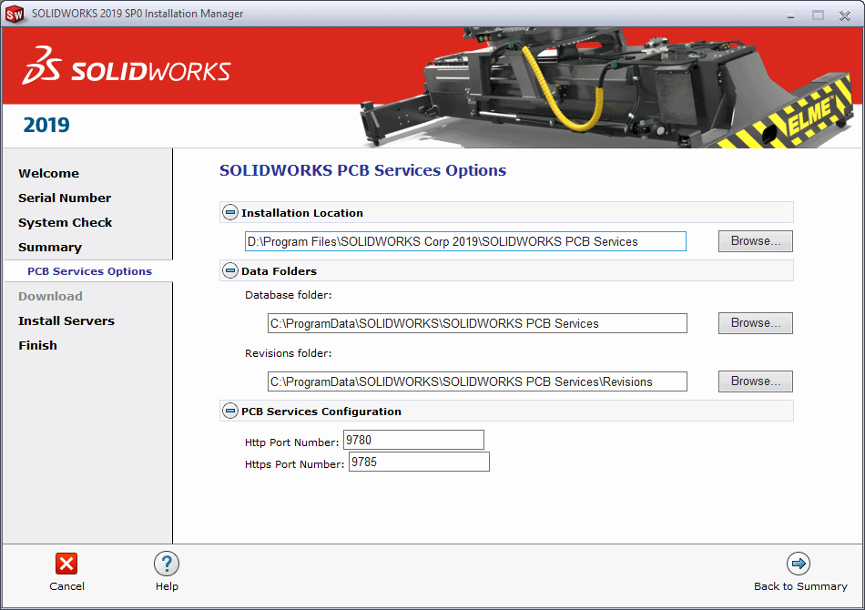Select PCB Services Options in sidebar
Viewport: 865px width, 610px height.
pos(89,271)
